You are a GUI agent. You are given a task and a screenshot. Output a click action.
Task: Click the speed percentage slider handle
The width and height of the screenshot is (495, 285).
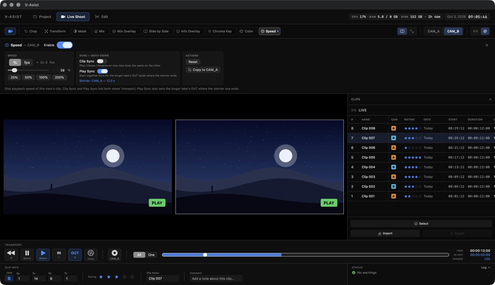coord(14,70)
